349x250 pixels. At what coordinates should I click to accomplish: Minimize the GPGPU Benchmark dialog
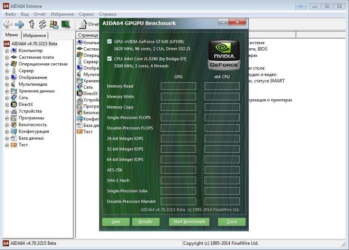click(223, 22)
